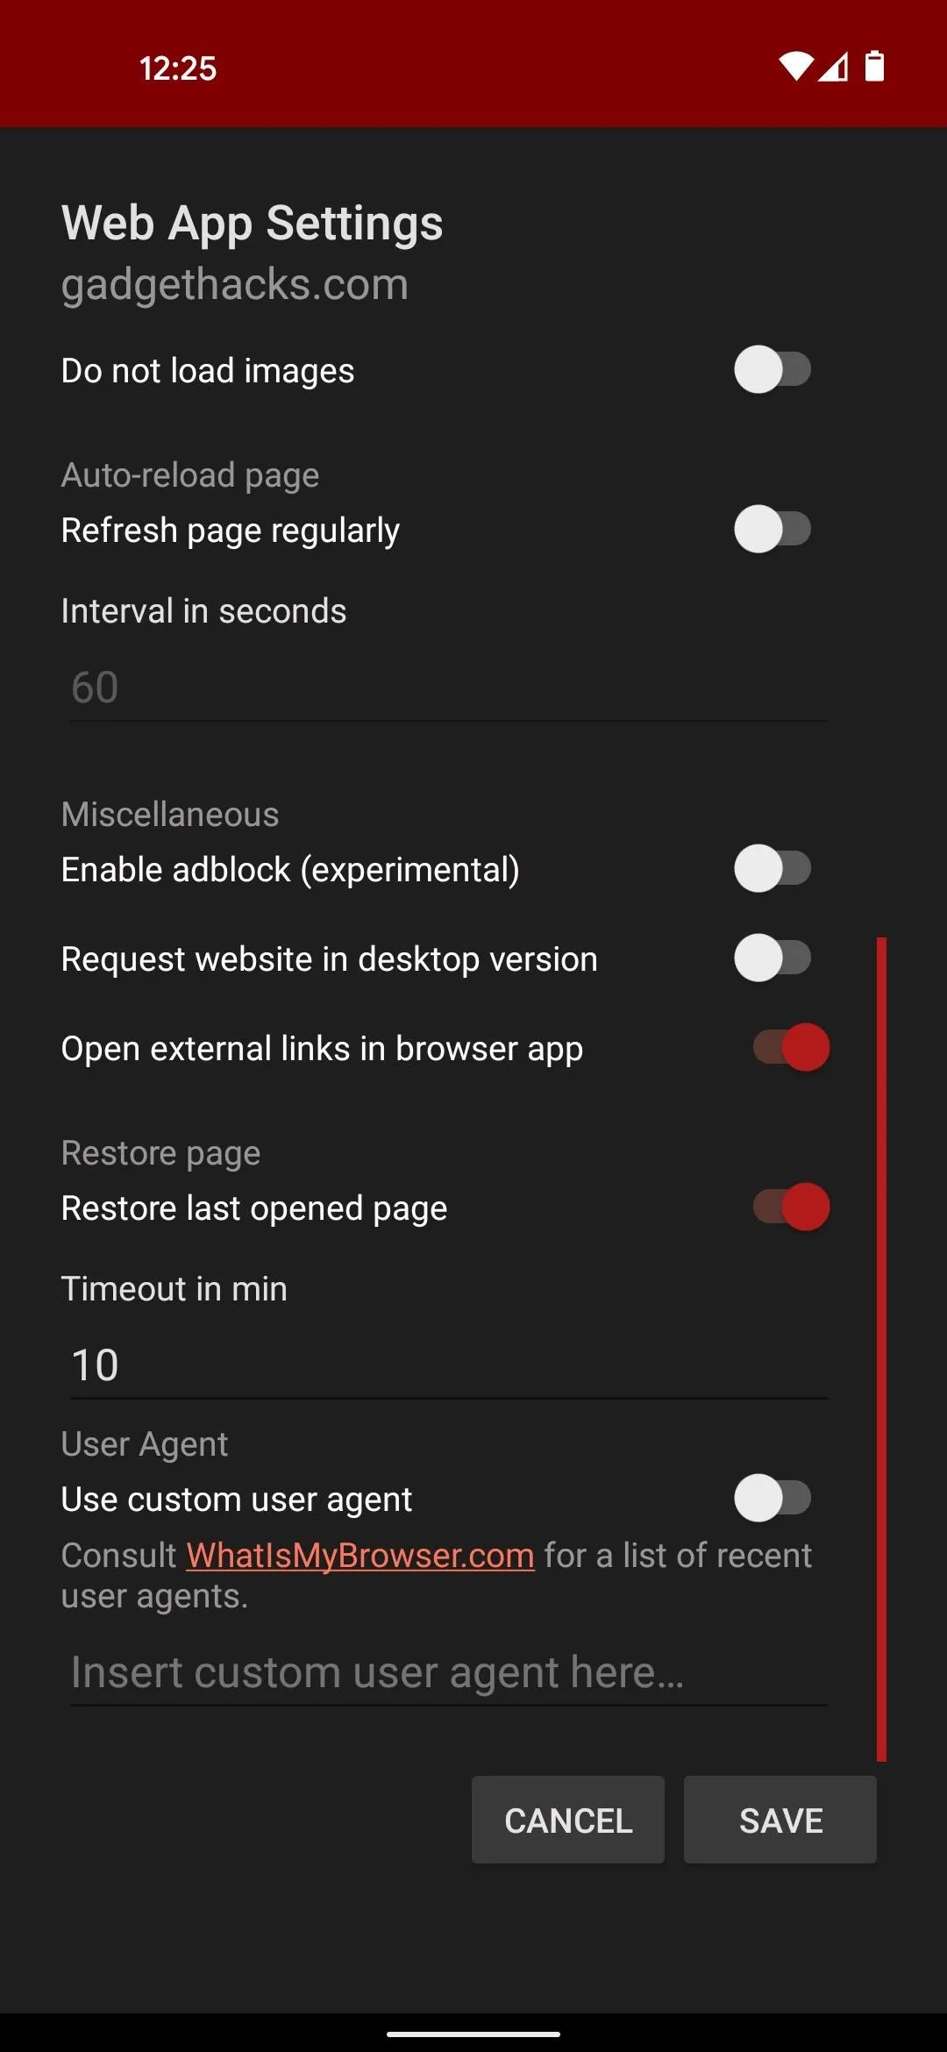Image resolution: width=947 pixels, height=2052 pixels.
Task: Click the CANCEL button
Action: pos(568,1820)
